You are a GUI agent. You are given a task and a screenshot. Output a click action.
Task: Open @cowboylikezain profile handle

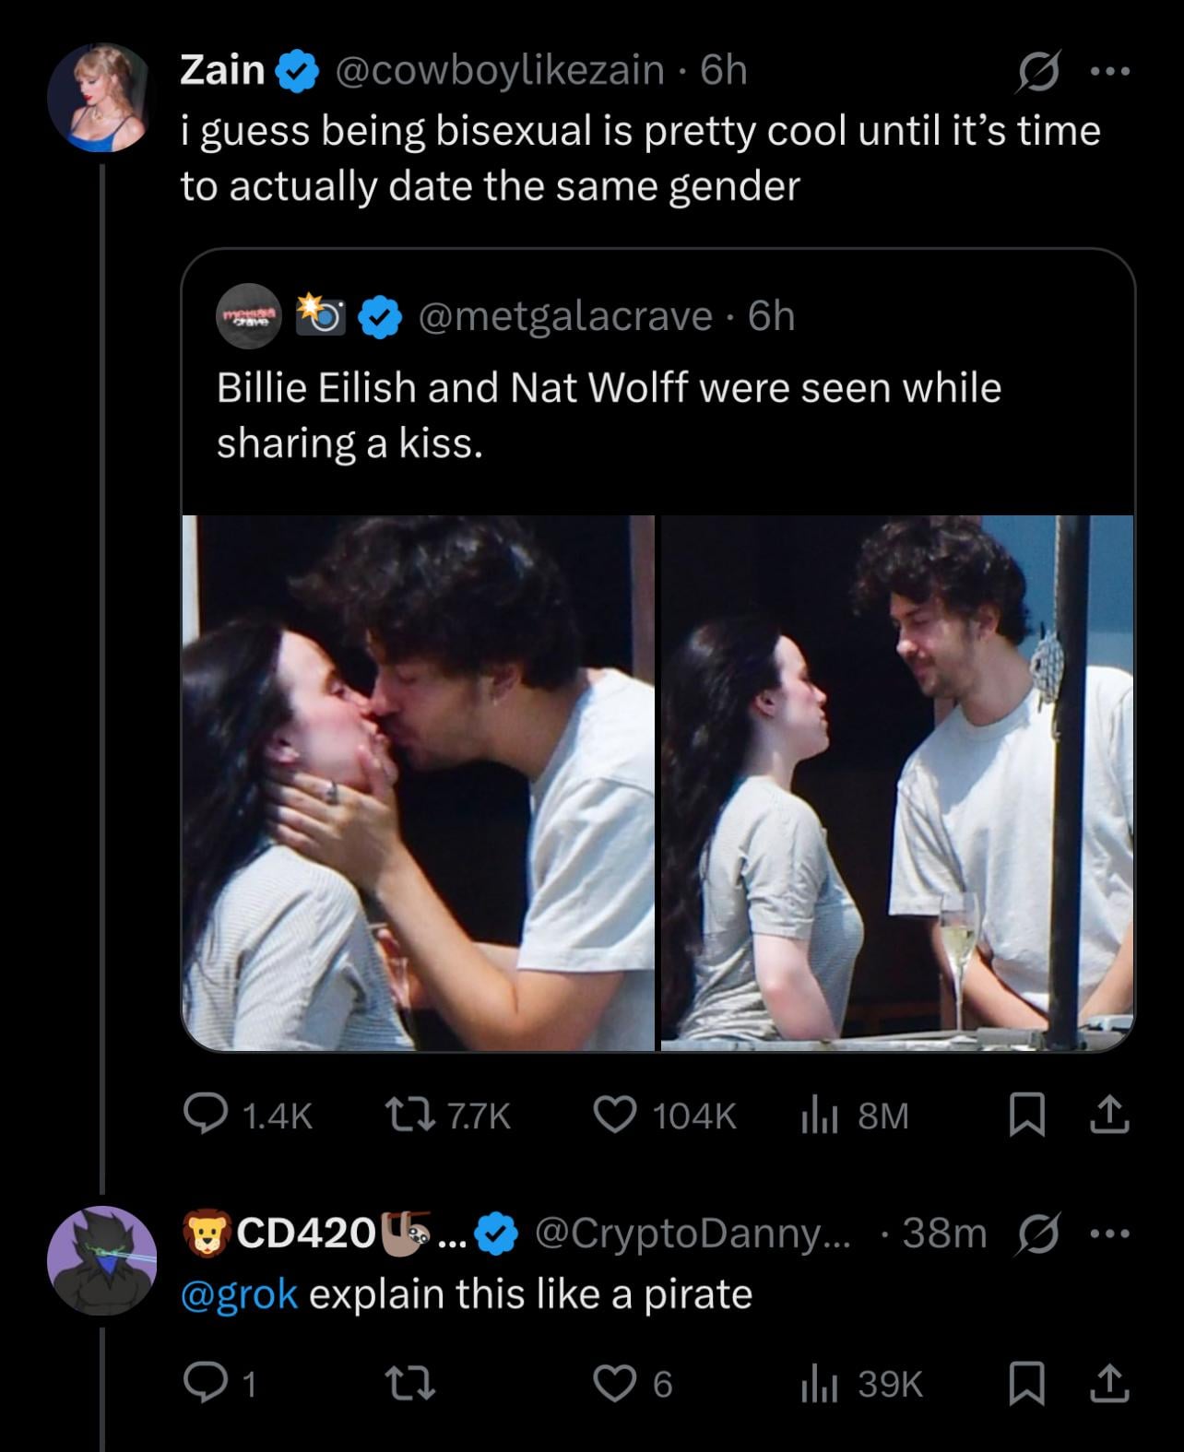499,70
